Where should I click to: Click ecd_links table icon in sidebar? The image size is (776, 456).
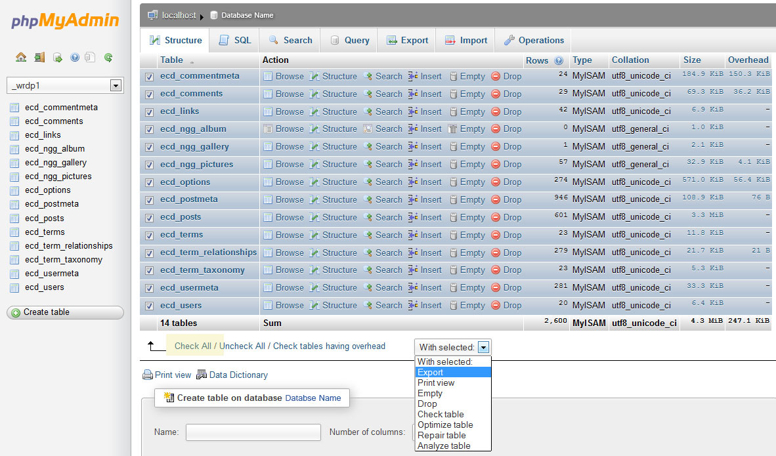(x=15, y=135)
